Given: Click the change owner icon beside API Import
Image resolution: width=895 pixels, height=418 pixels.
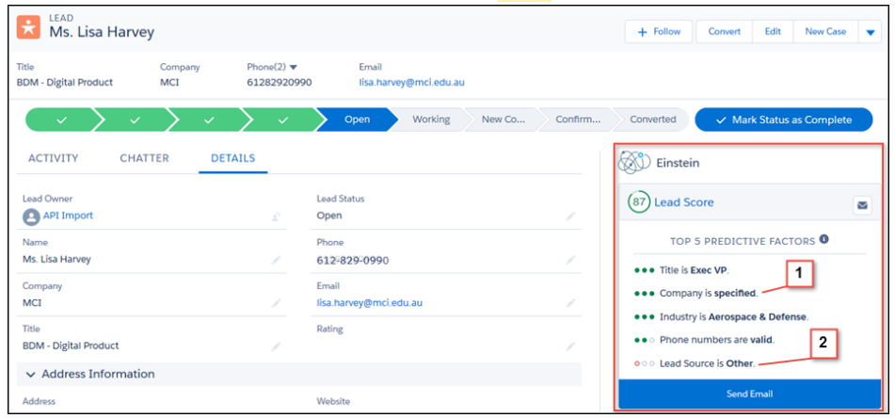Looking at the screenshot, I should point(276,217).
